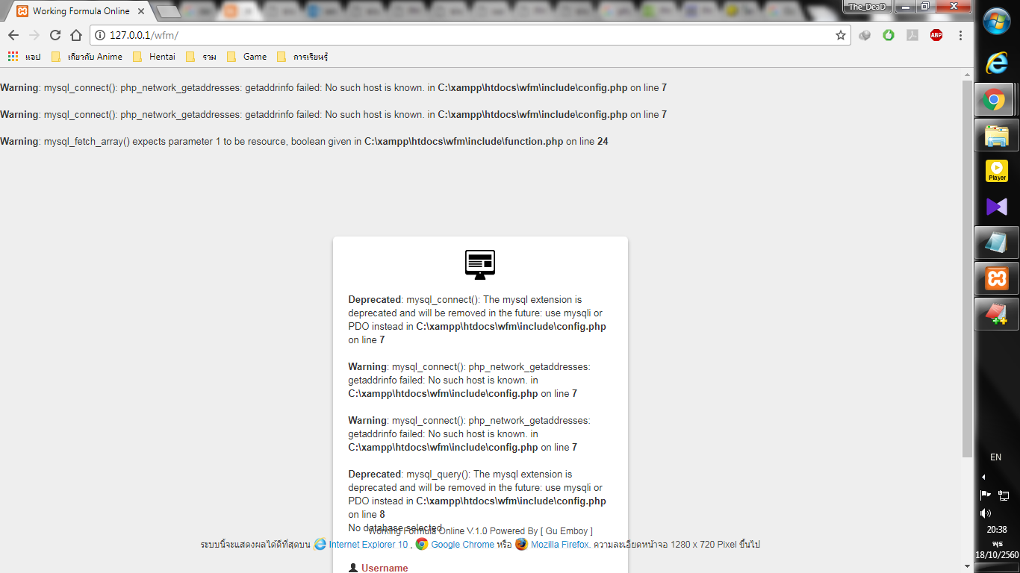
Task: Open the รวม bookmark folder
Action: tap(202, 57)
